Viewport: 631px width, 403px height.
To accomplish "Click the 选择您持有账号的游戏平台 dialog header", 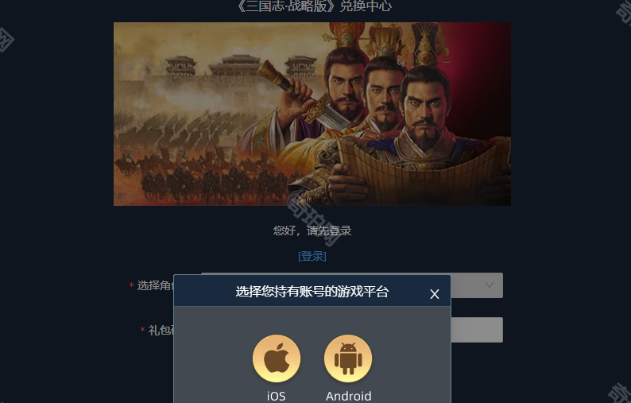I will pos(312,291).
